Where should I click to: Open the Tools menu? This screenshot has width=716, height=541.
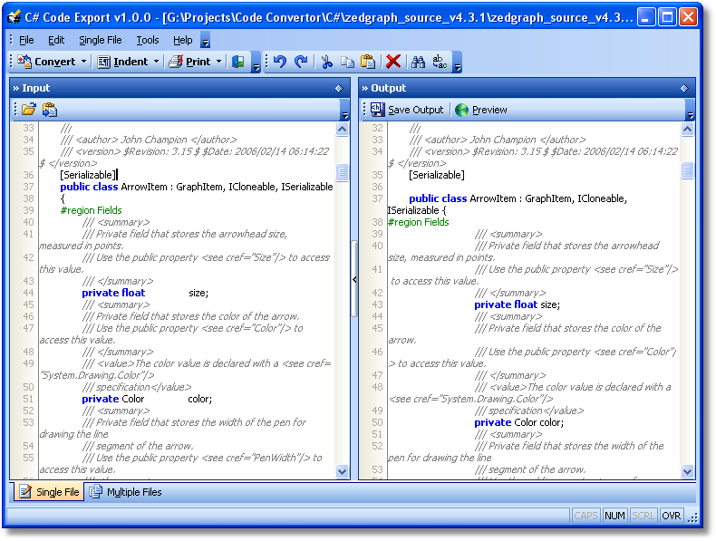(x=148, y=40)
